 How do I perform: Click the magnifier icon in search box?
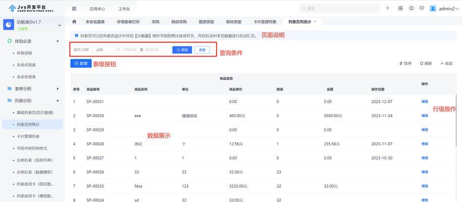pyautogui.click(x=303, y=9)
